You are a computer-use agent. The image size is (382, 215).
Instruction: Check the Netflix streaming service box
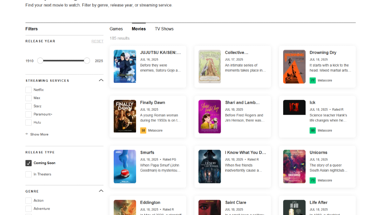coord(28,90)
